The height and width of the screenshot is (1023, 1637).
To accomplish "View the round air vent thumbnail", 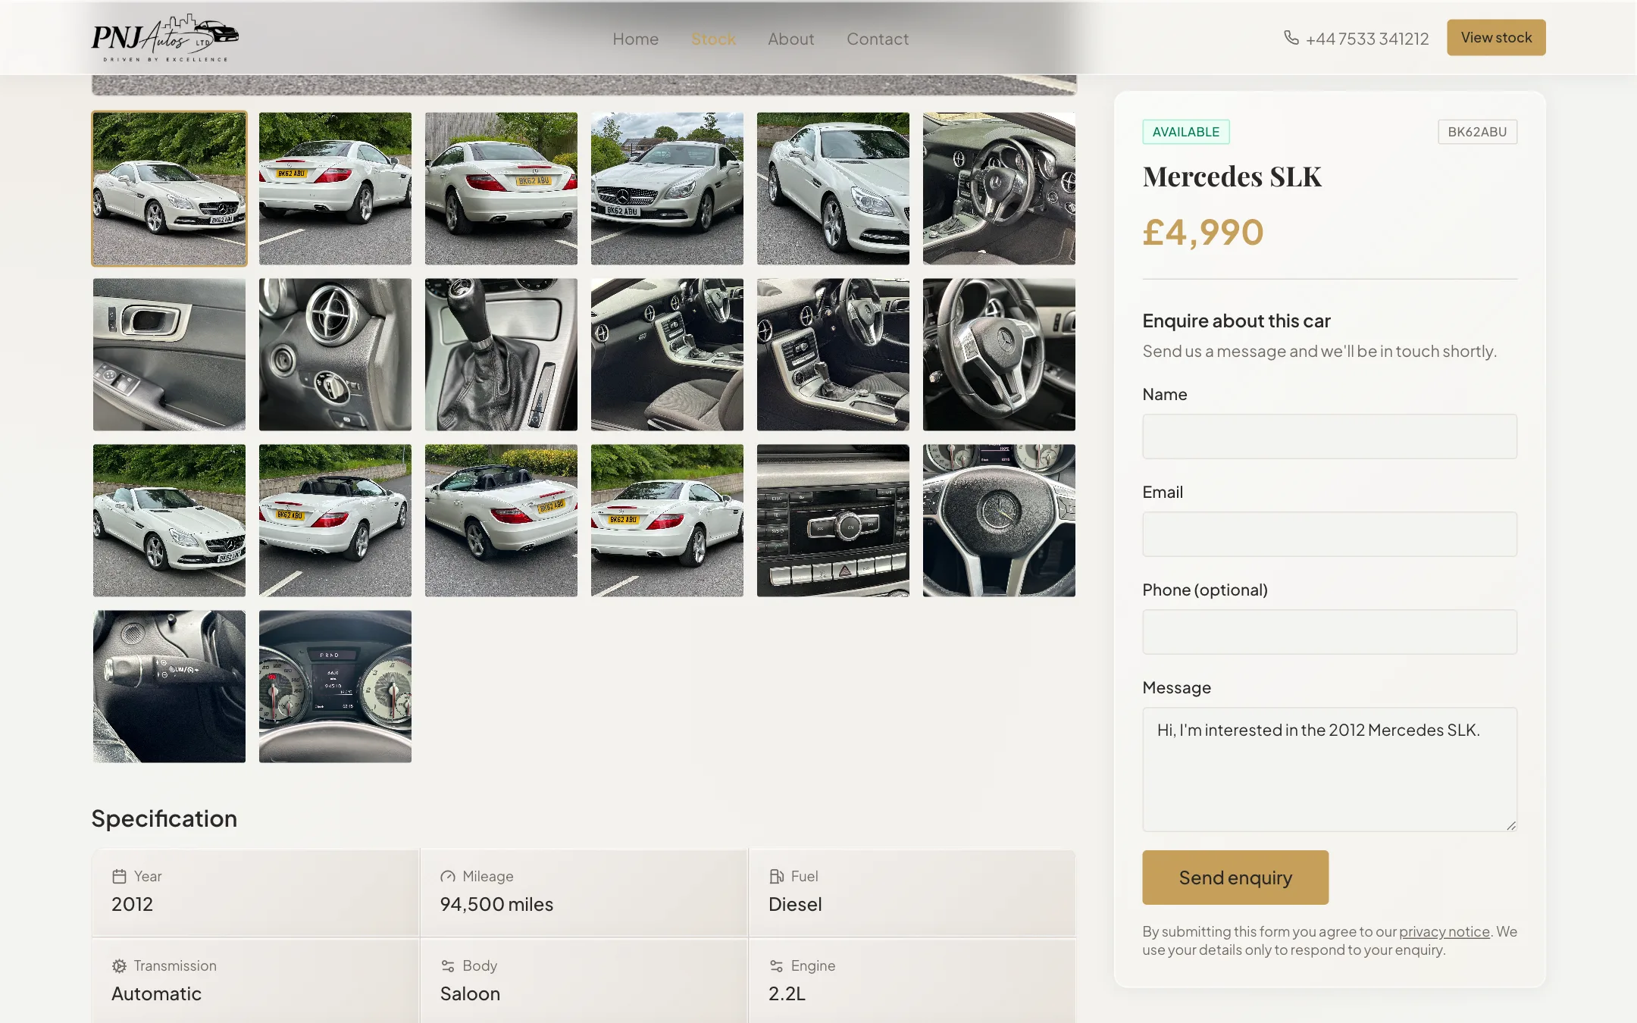I will coord(335,355).
